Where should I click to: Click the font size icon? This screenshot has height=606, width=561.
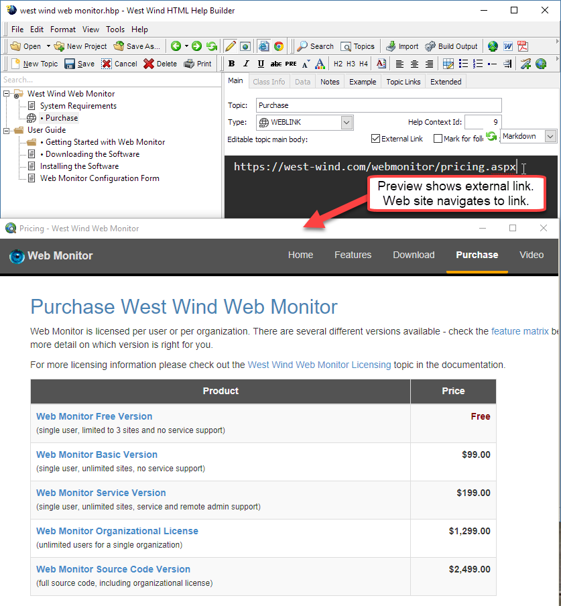point(306,64)
